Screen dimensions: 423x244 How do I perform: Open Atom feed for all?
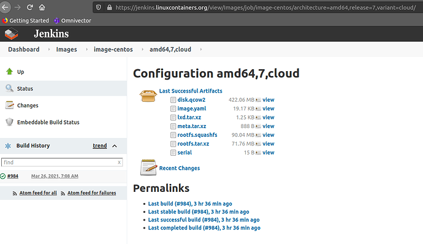pos(38,193)
